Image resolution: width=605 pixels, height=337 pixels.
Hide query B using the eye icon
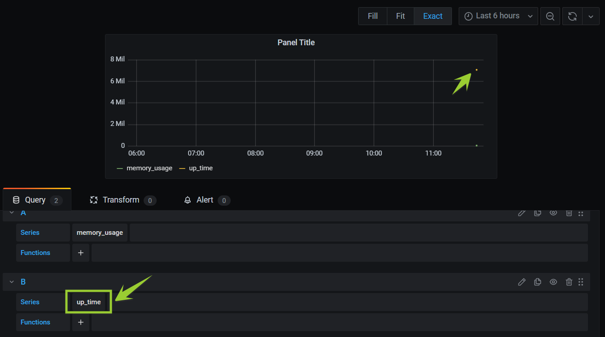[553, 282]
